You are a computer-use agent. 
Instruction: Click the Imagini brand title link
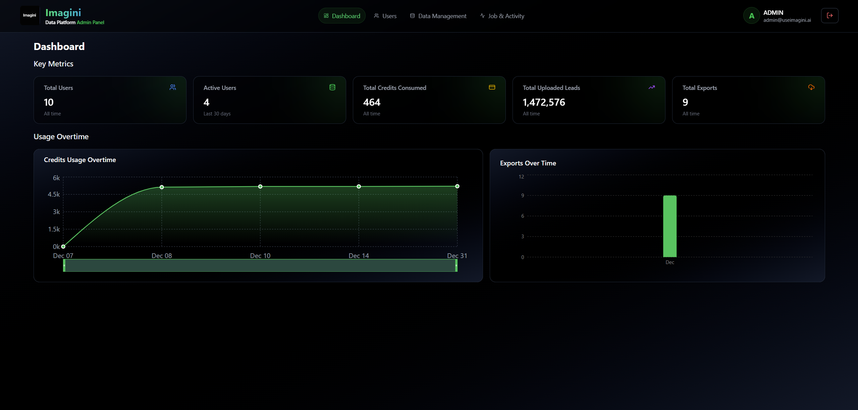click(x=63, y=13)
